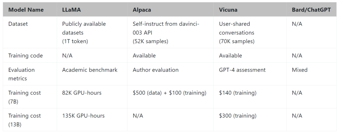
Task: Select the LLaMA column header
Action: coord(72,10)
